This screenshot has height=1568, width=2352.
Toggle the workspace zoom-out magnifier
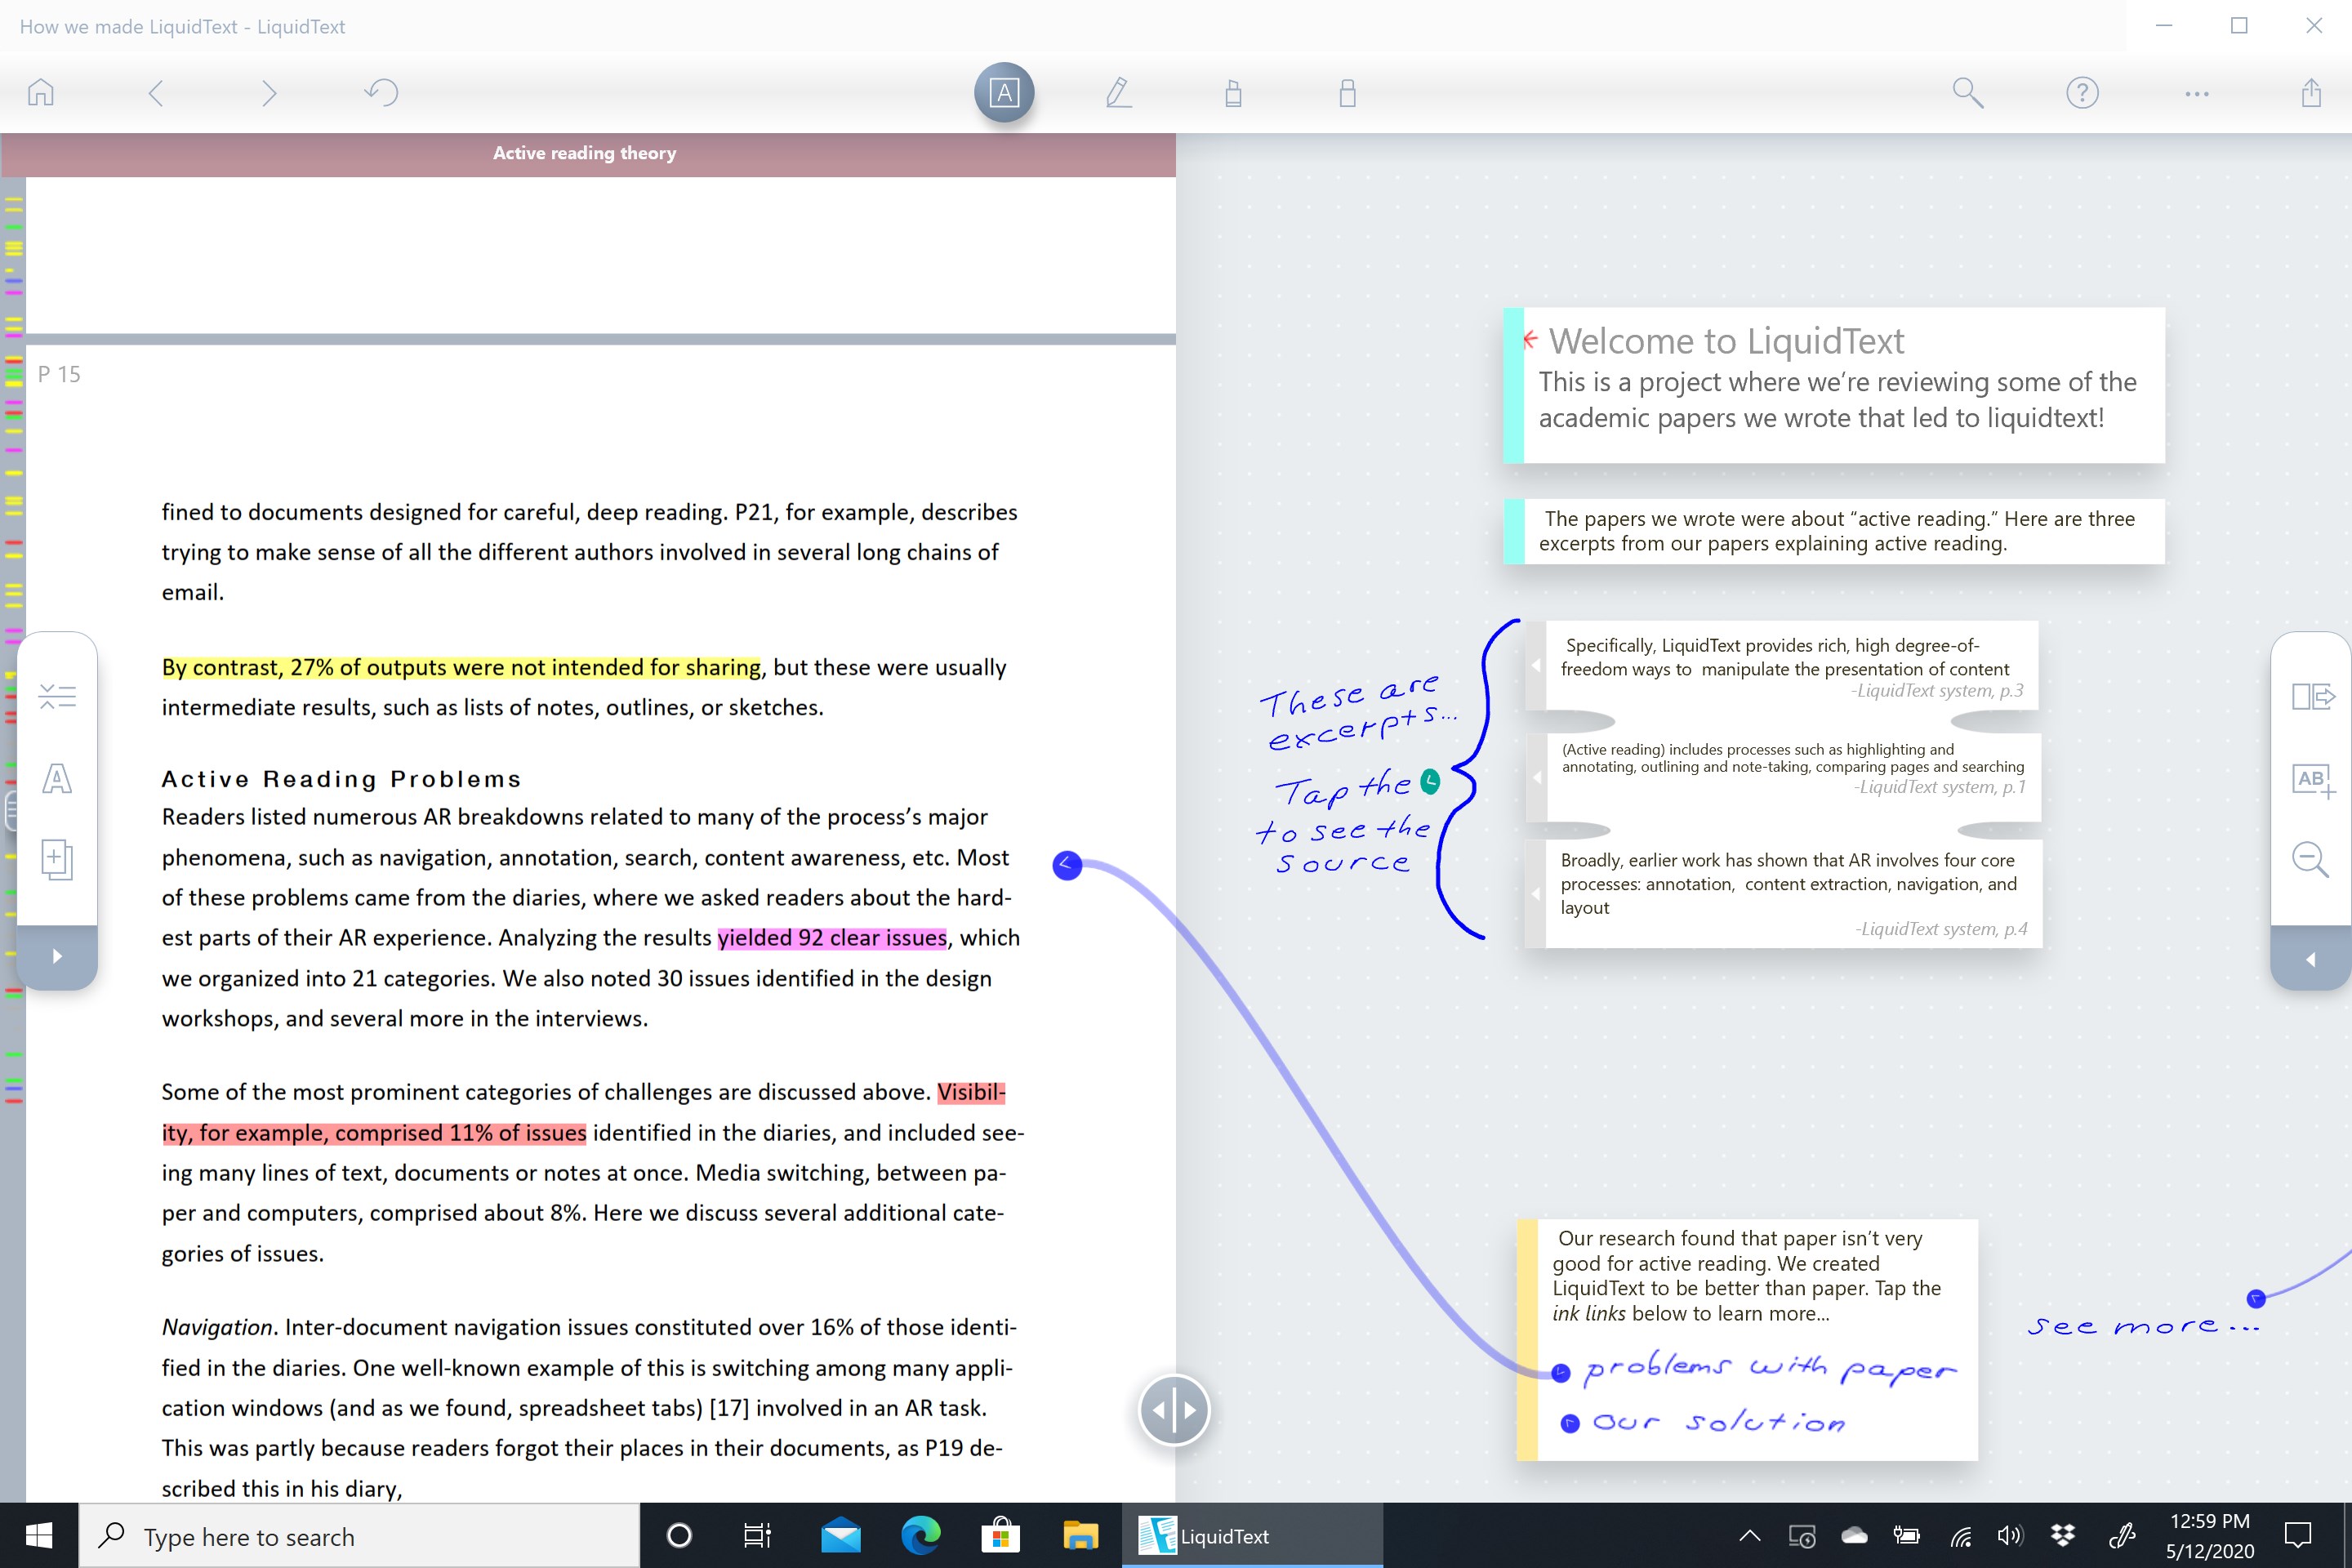pos(2310,859)
